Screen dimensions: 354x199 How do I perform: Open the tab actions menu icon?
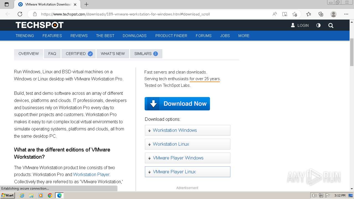[x=7, y=4]
